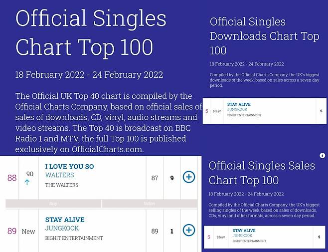This screenshot has width=328, height=252.
Task: Click the Official Singles Sales Chart heading
Action: pos(262,173)
